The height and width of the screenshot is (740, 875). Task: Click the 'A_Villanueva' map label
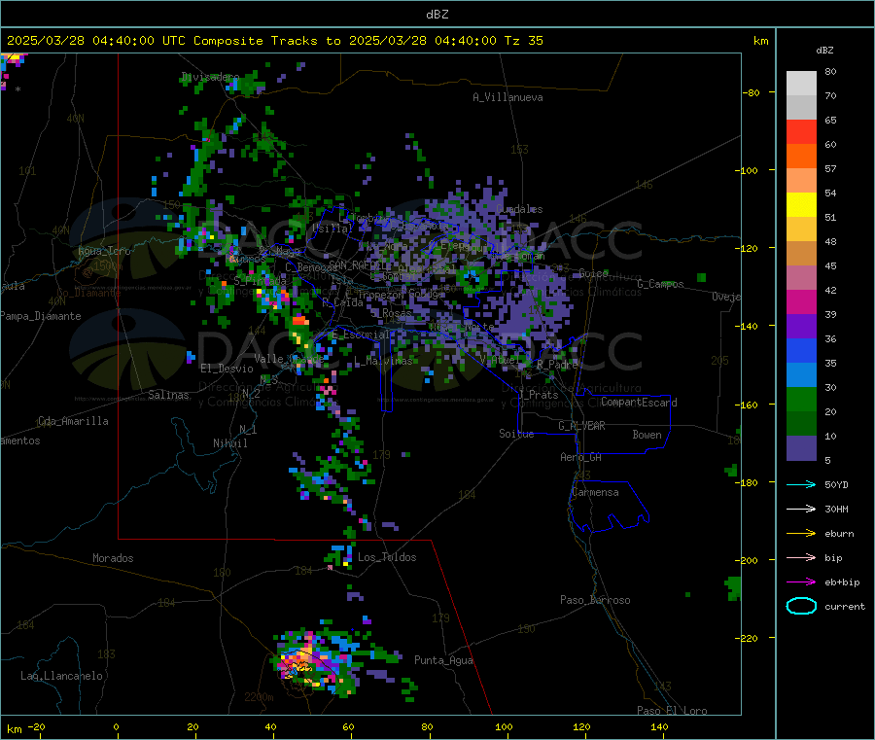(507, 97)
